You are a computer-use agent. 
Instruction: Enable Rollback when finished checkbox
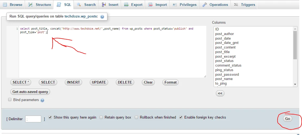[136, 117]
